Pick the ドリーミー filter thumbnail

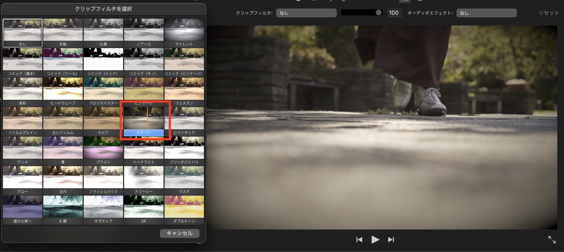click(144, 180)
